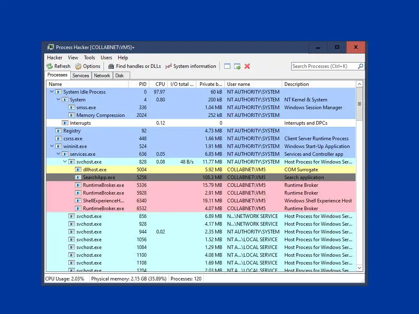Sort by the User name column header
Image resolution: width=419 pixels, height=314 pixels.
tap(253, 84)
